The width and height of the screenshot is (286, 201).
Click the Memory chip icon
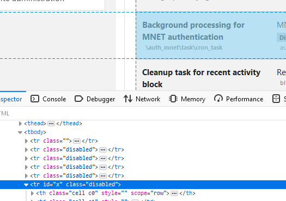tap(173, 99)
